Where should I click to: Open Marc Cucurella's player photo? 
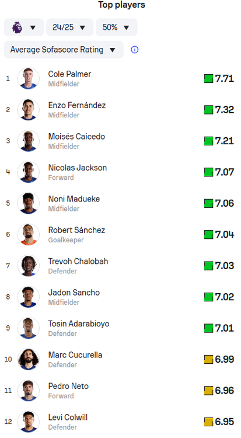click(28, 359)
